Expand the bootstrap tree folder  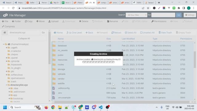[9, 99]
